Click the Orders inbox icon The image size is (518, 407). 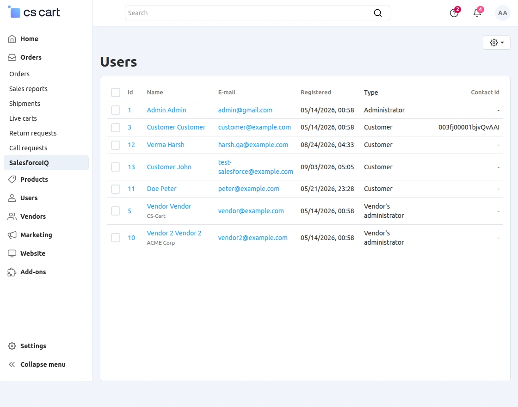tap(12, 57)
